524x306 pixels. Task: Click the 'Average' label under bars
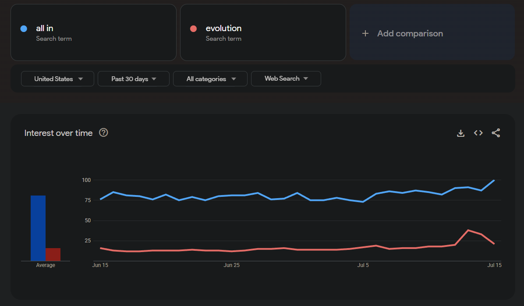click(46, 265)
